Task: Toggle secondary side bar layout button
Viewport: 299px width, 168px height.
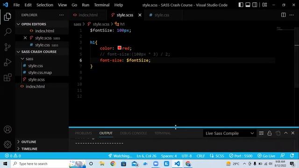Action: tap(255, 5)
